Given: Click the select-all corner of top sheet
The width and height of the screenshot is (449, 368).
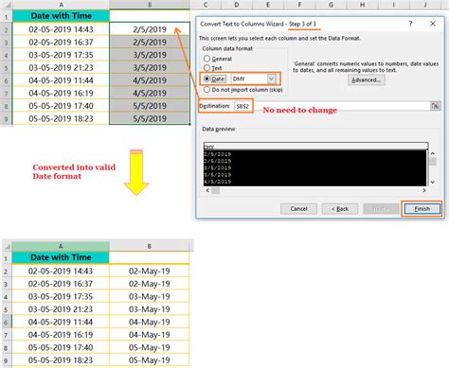Looking at the screenshot, I should click(x=7, y=5).
